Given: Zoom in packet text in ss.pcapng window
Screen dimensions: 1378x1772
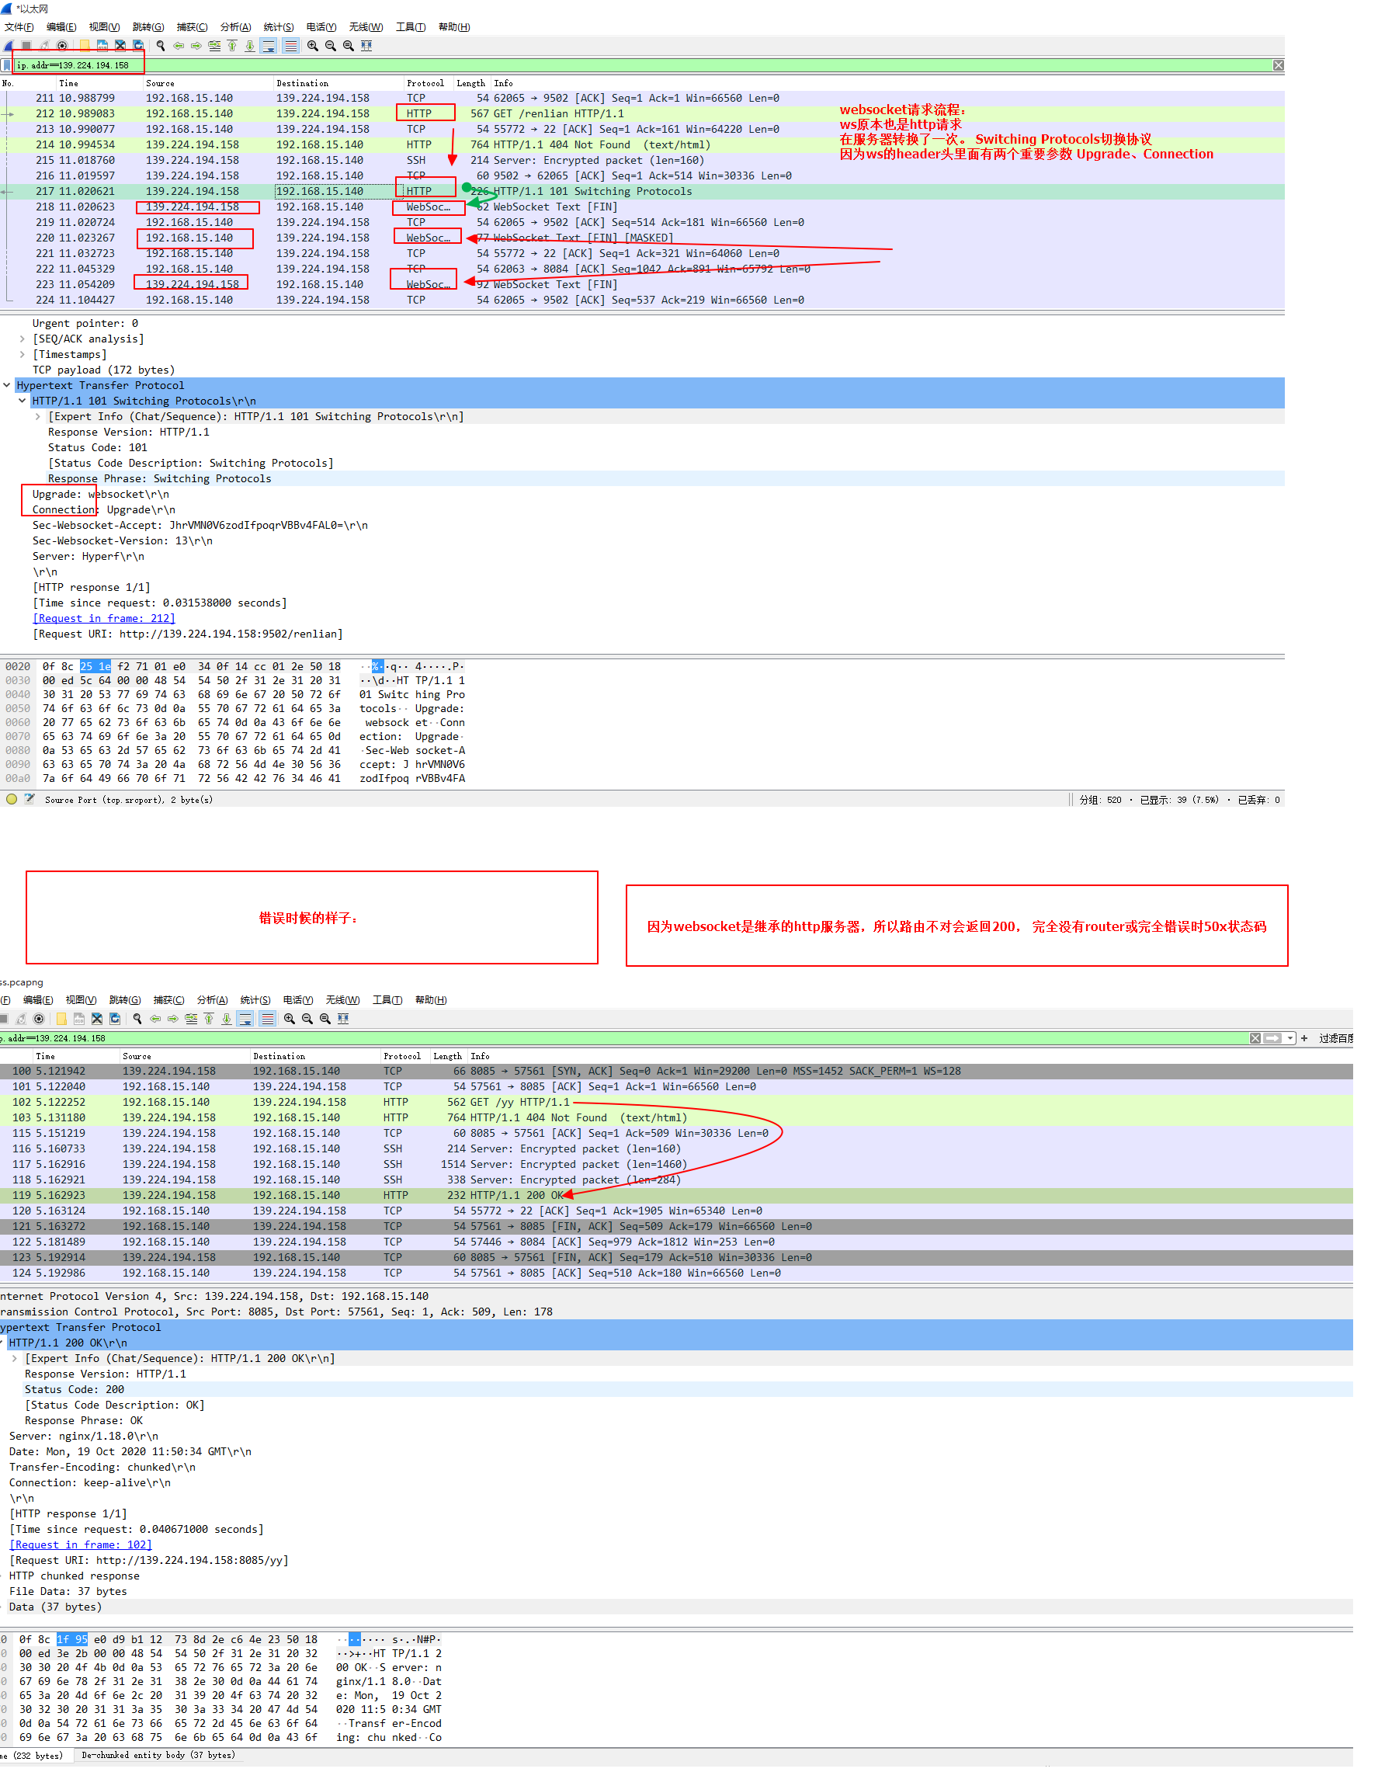Looking at the screenshot, I should click(x=290, y=1019).
